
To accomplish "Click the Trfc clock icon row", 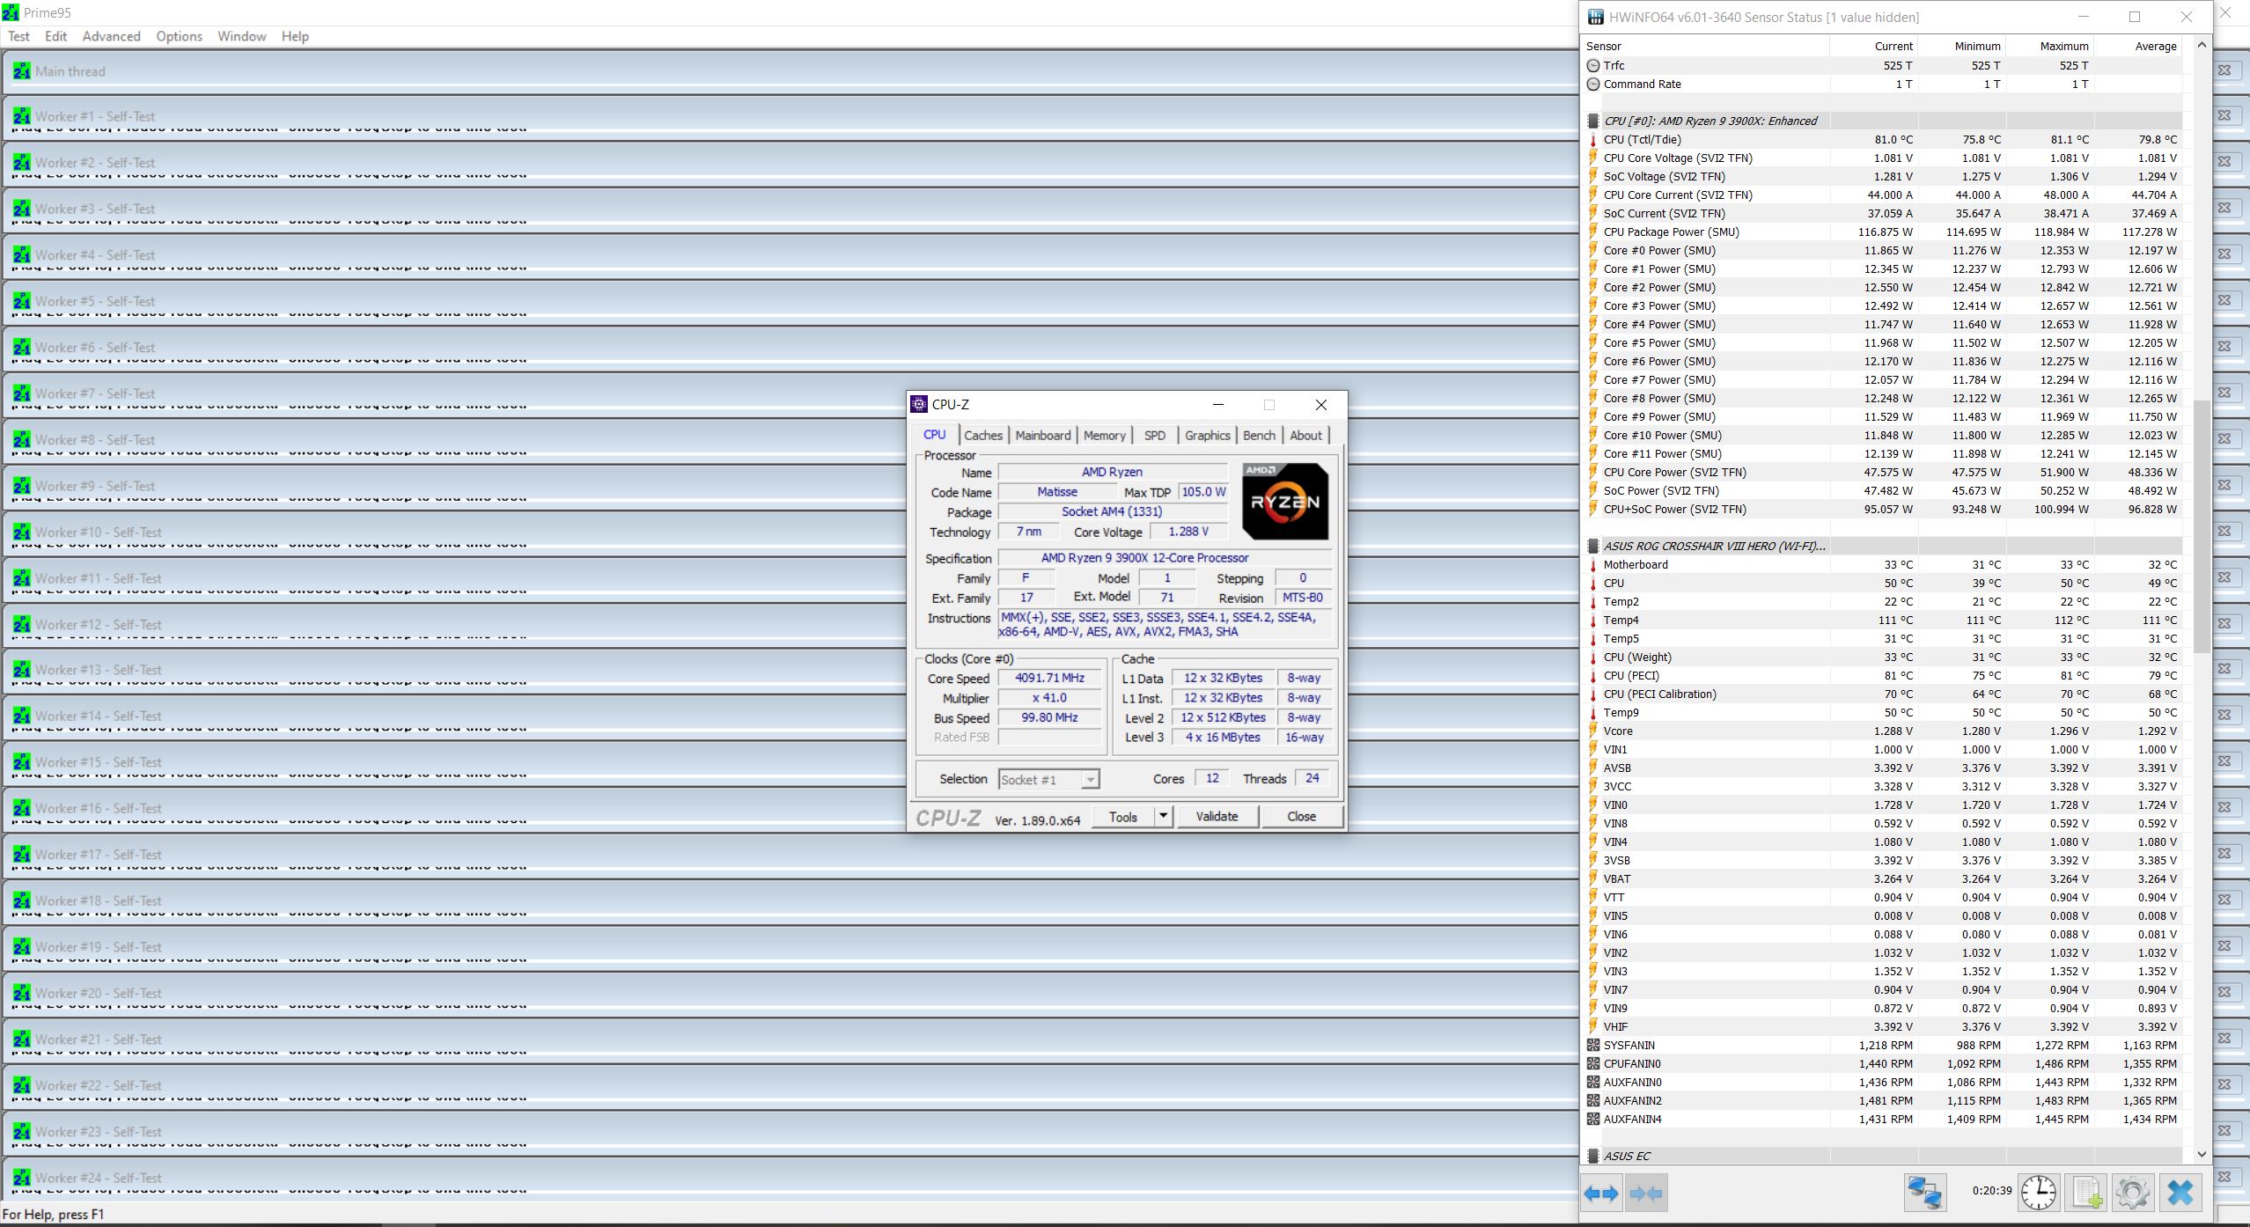I will (x=1592, y=65).
